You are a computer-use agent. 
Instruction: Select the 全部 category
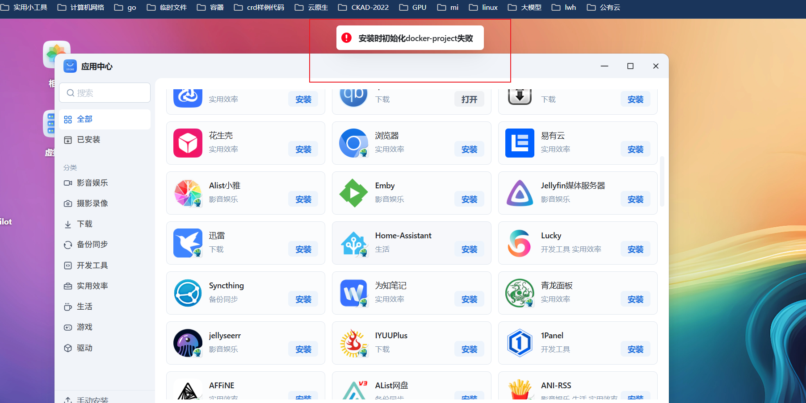coord(105,119)
